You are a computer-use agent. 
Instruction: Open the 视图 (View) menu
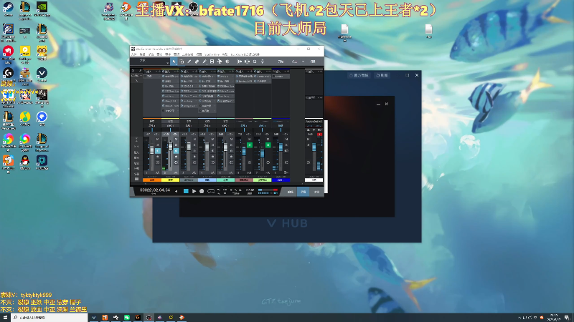coord(199,54)
